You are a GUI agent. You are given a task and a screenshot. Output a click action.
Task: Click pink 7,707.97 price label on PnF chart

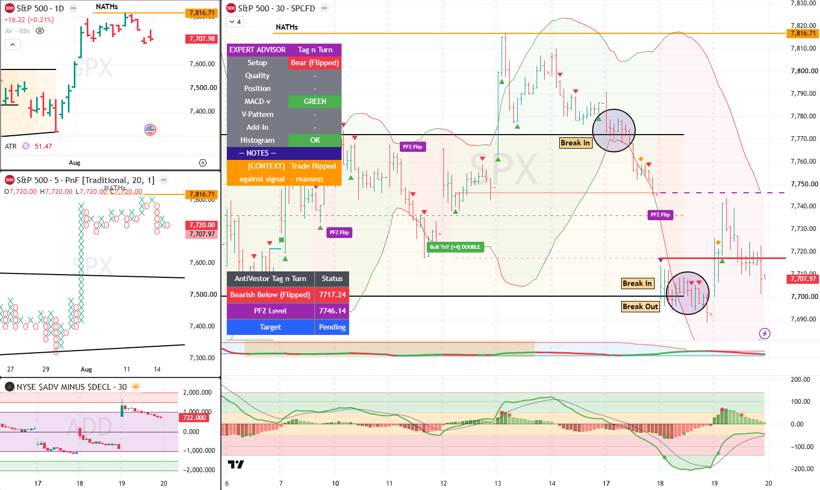(202, 234)
